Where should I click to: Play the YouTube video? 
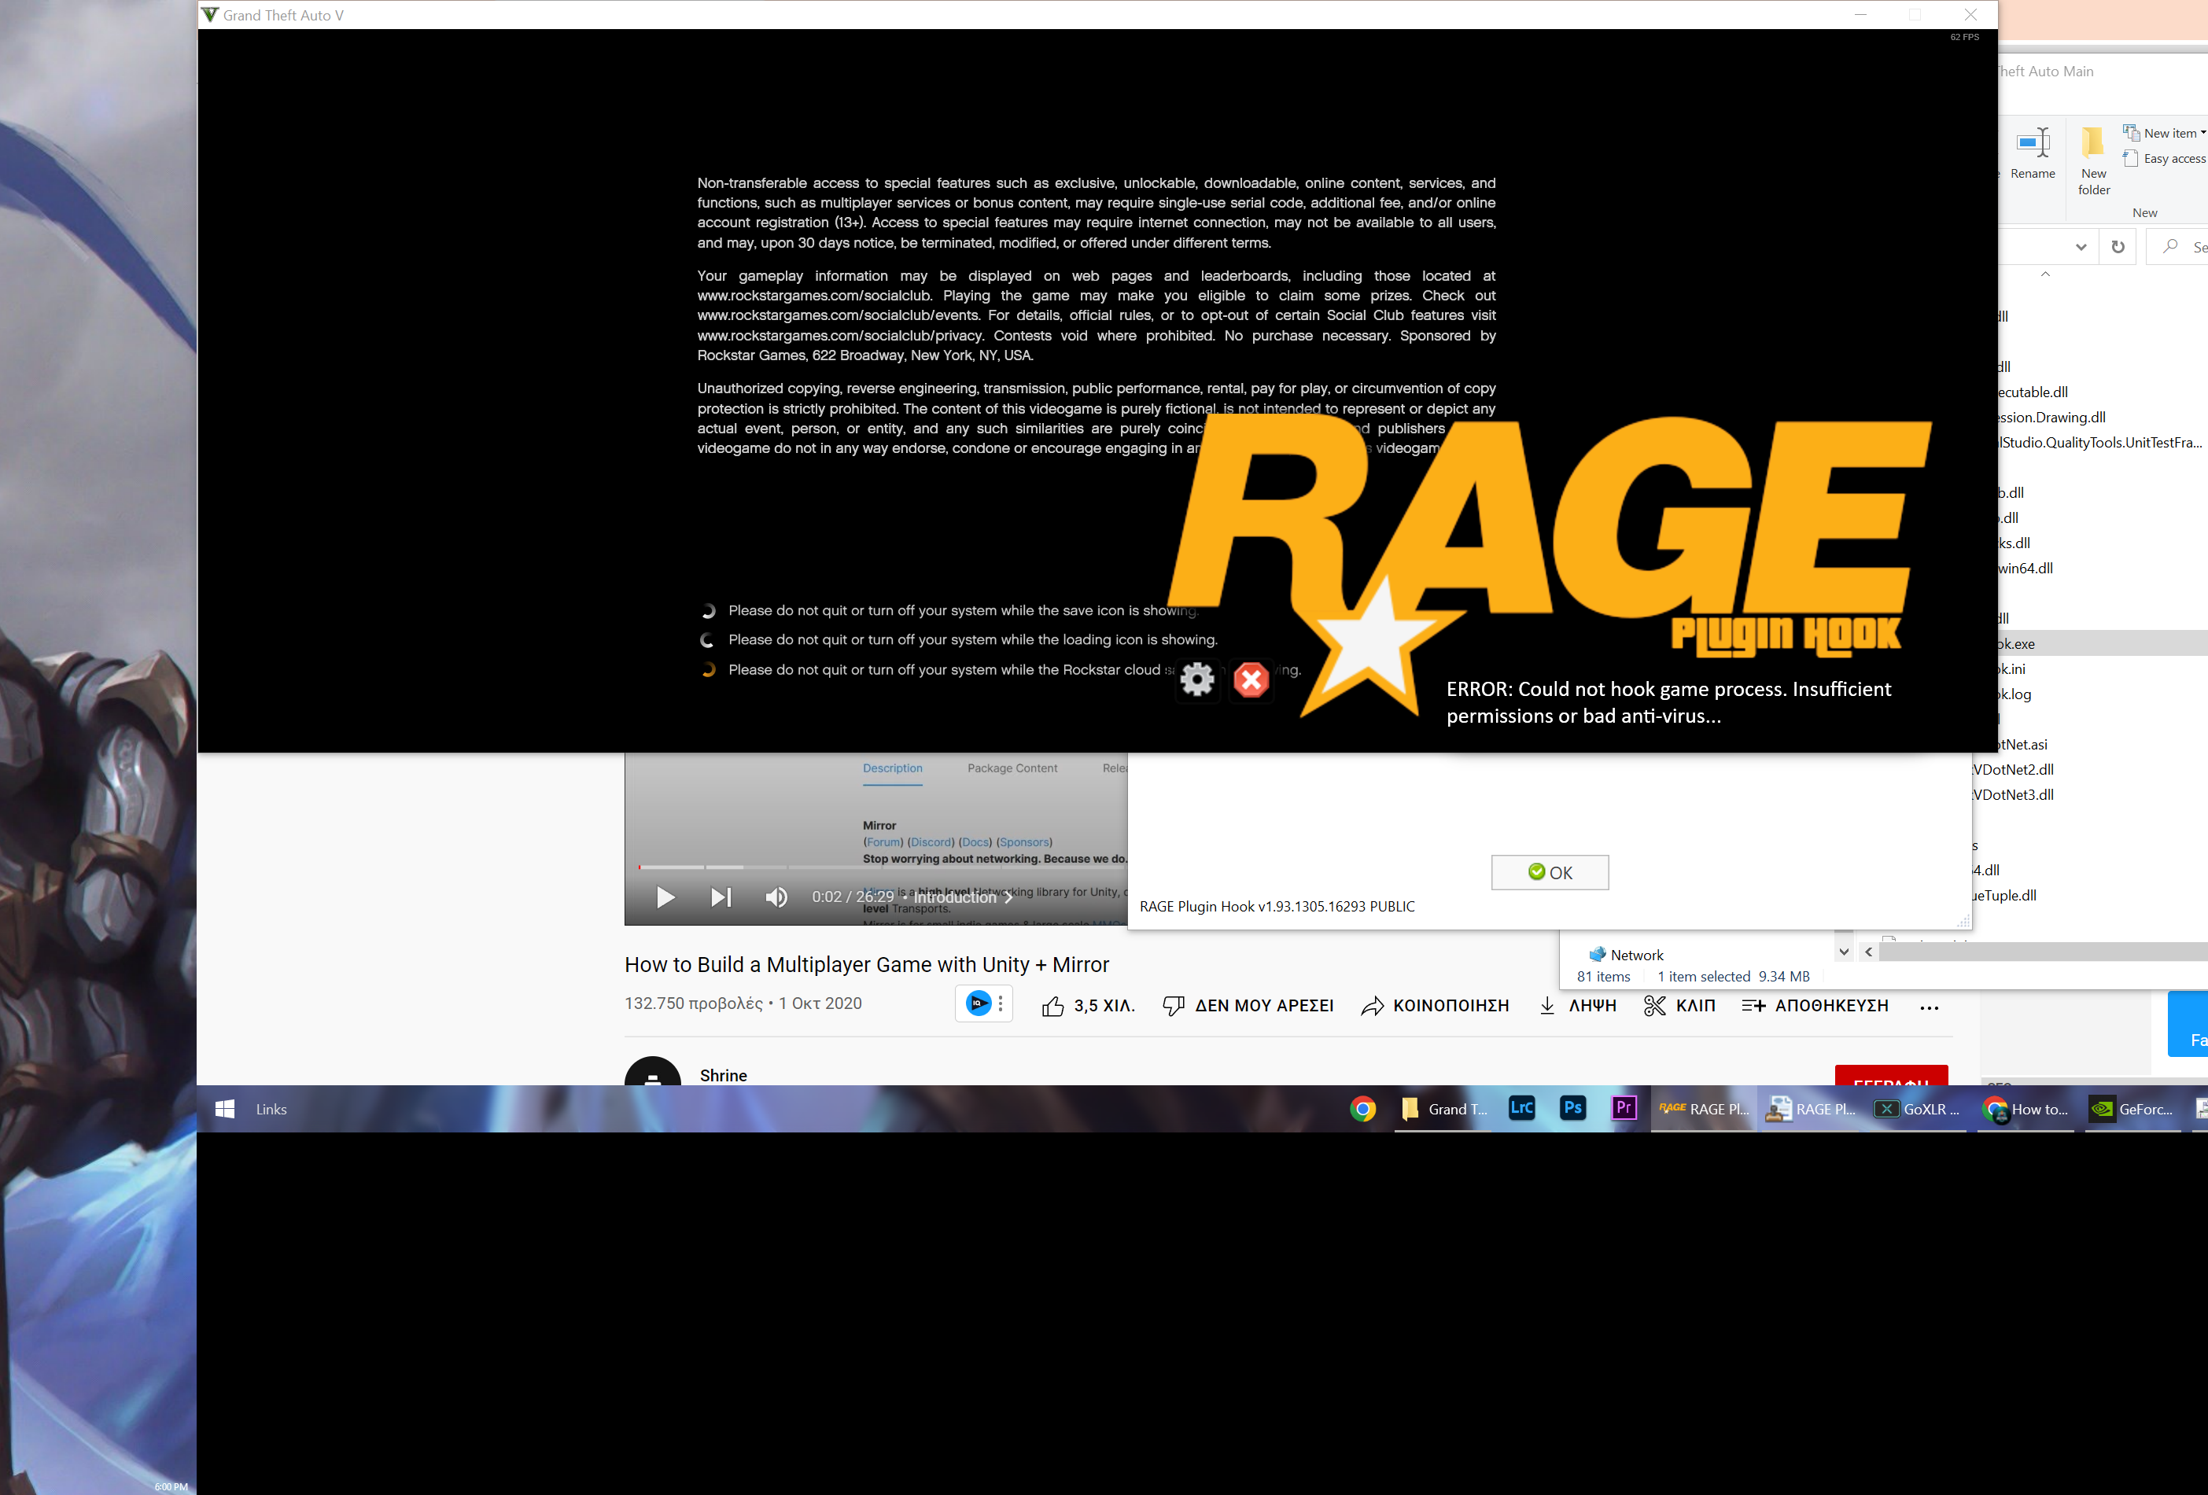coord(665,897)
